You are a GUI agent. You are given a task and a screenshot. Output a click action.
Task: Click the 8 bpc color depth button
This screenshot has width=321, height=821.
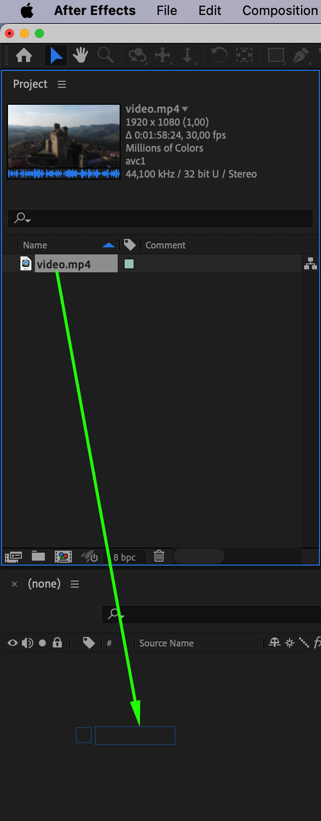[x=125, y=557]
